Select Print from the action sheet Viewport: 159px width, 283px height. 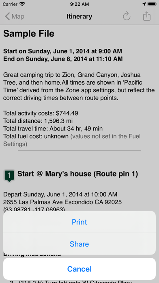(79, 222)
